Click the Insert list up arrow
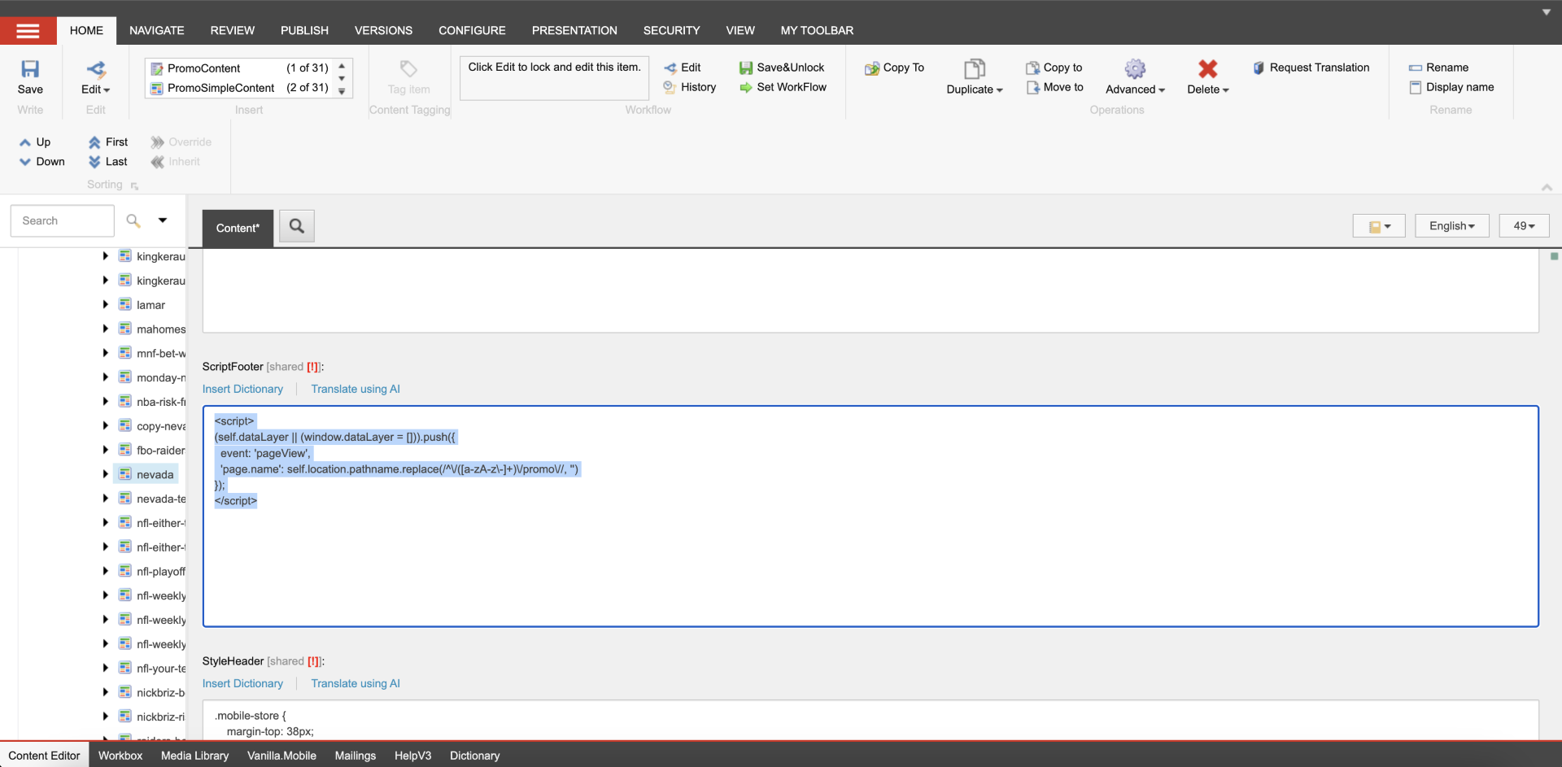The width and height of the screenshot is (1562, 767). tap(342, 66)
